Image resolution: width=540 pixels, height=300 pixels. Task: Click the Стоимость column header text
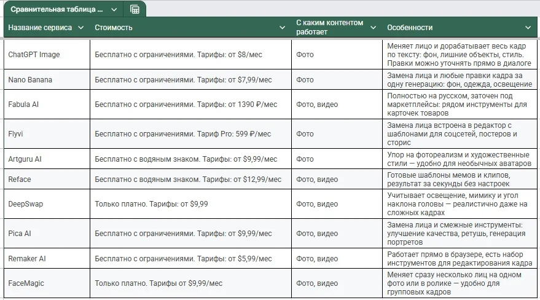[113, 28]
